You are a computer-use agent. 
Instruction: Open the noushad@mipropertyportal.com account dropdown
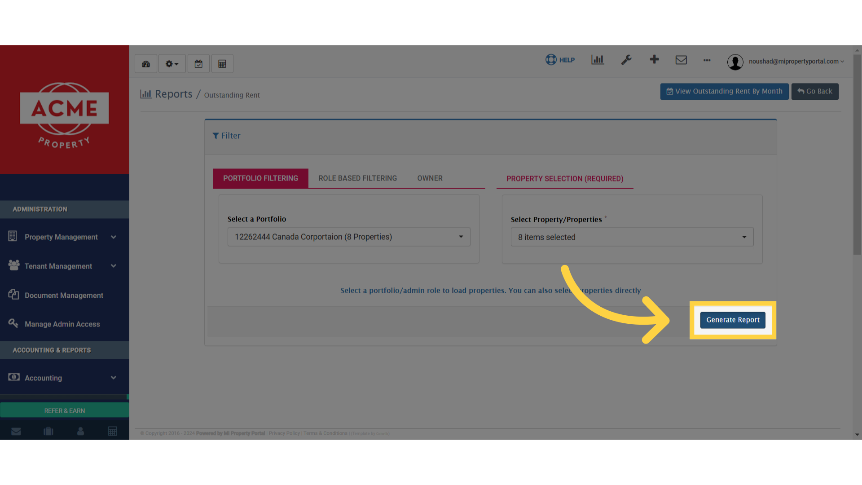pyautogui.click(x=796, y=62)
